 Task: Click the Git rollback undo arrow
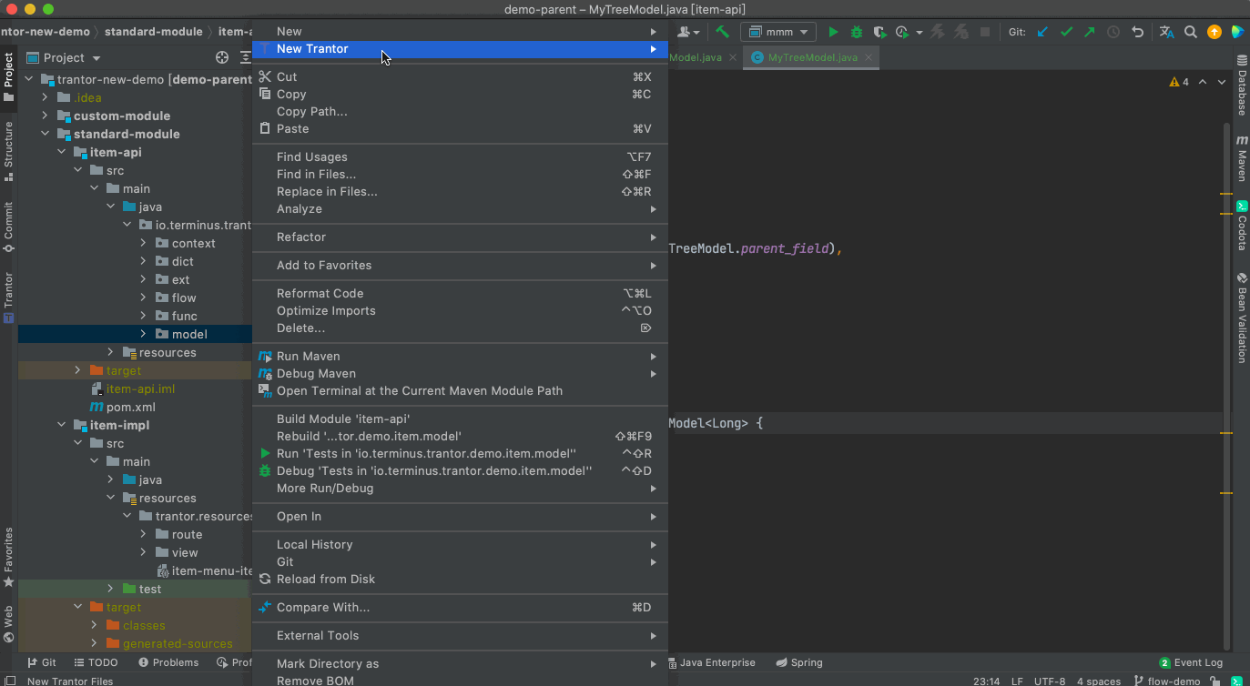pyautogui.click(x=1137, y=32)
